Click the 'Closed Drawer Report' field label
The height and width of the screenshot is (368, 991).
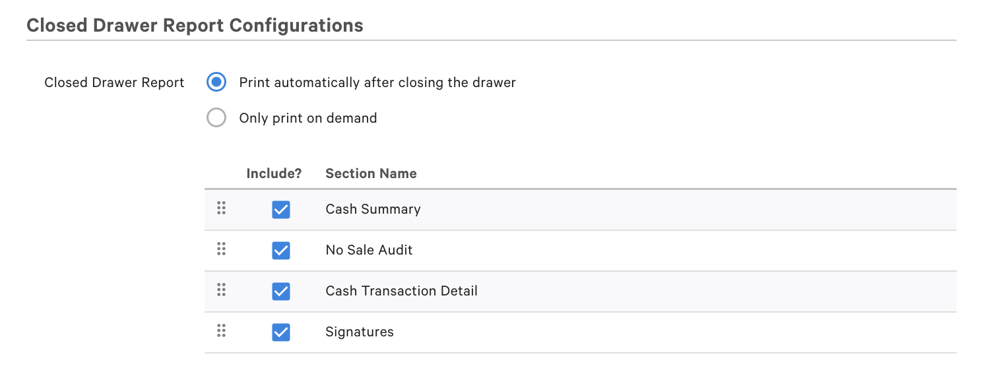point(114,82)
